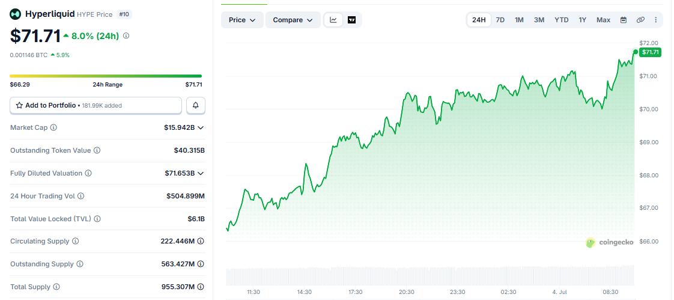Expand the Fully Diluted Valuation $71.653B chevron
The height and width of the screenshot is (300, 674).
tap(200, 174)
